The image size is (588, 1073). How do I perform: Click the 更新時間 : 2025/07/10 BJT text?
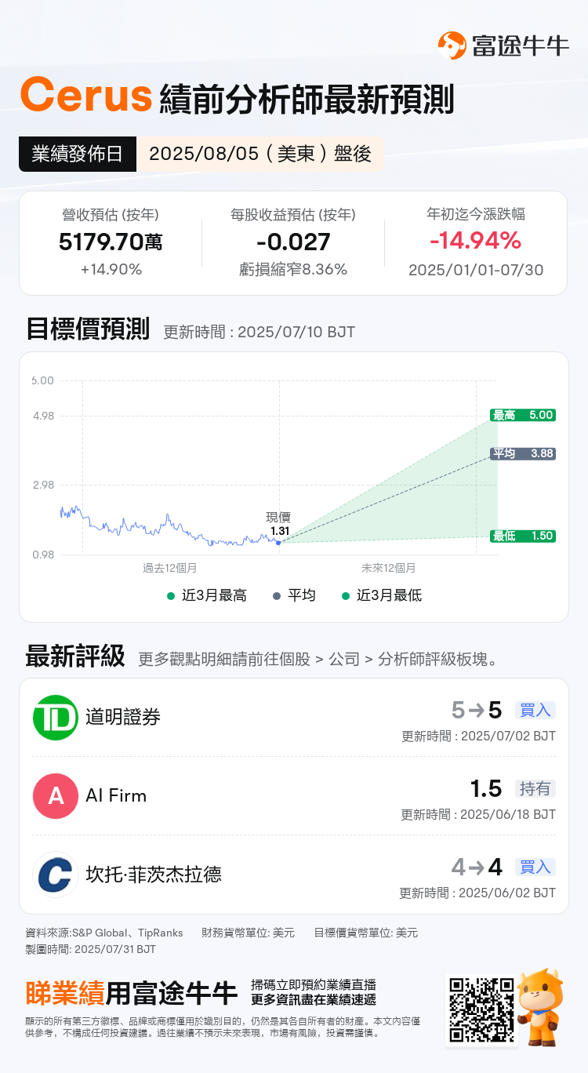260,333
